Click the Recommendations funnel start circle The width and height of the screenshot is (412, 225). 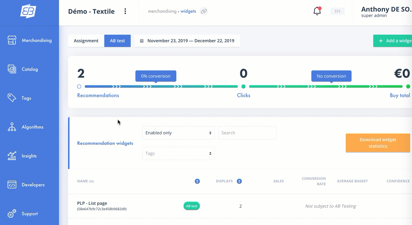(x=79, y=87)
